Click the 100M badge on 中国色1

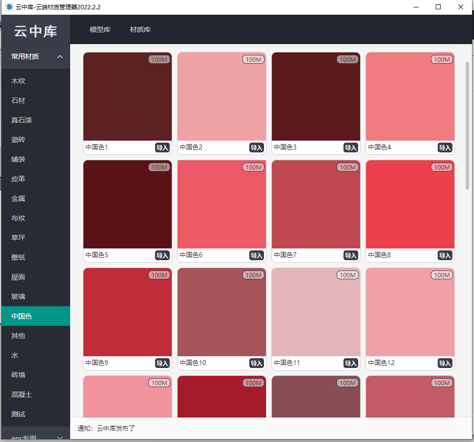point(159,59)
